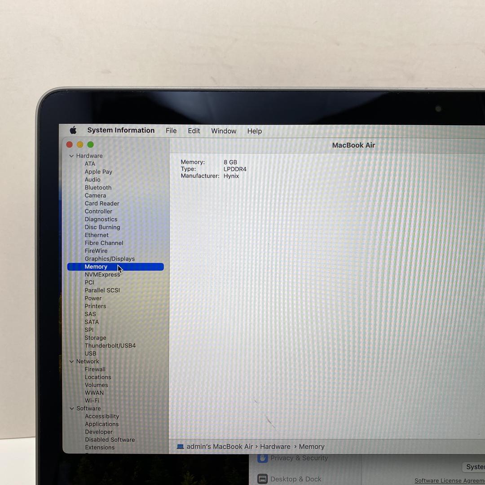This screenshot has width=485, height=485.
Task: Select Disc Burning in the sidebar
Action: click(102, 227)
